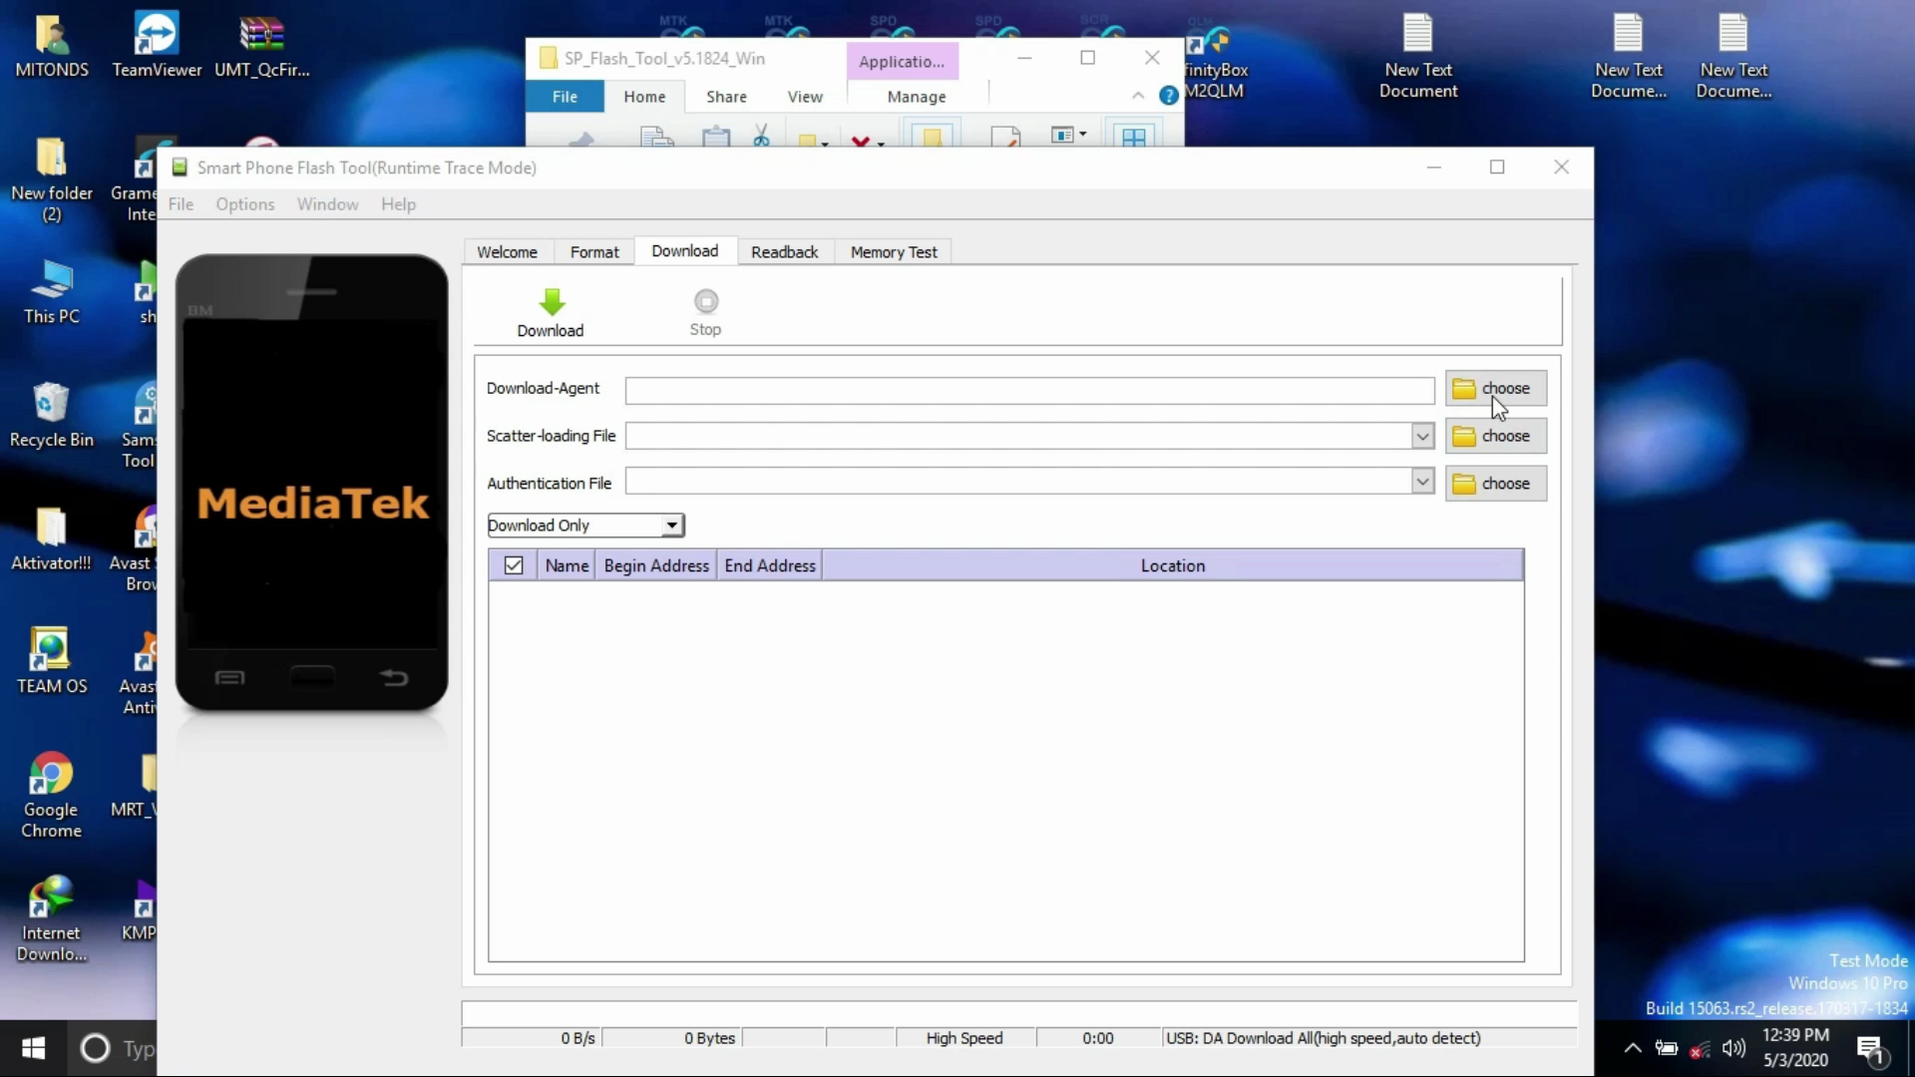1915x1077 pixels.
Task: Click choose for Authentication File
Action: coord(1495,484)
